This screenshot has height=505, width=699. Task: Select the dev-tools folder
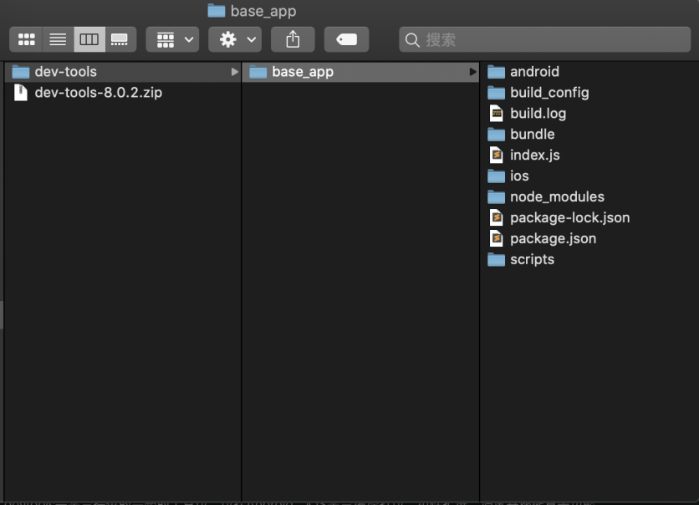pos(65,72)
